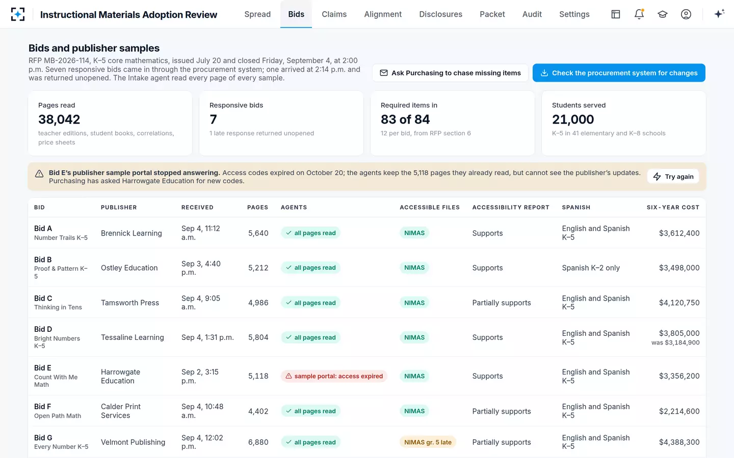Click the NIMAS gr. 5 late badge
The height and width of the screenshot is (458, 734).
pos(428,442)
